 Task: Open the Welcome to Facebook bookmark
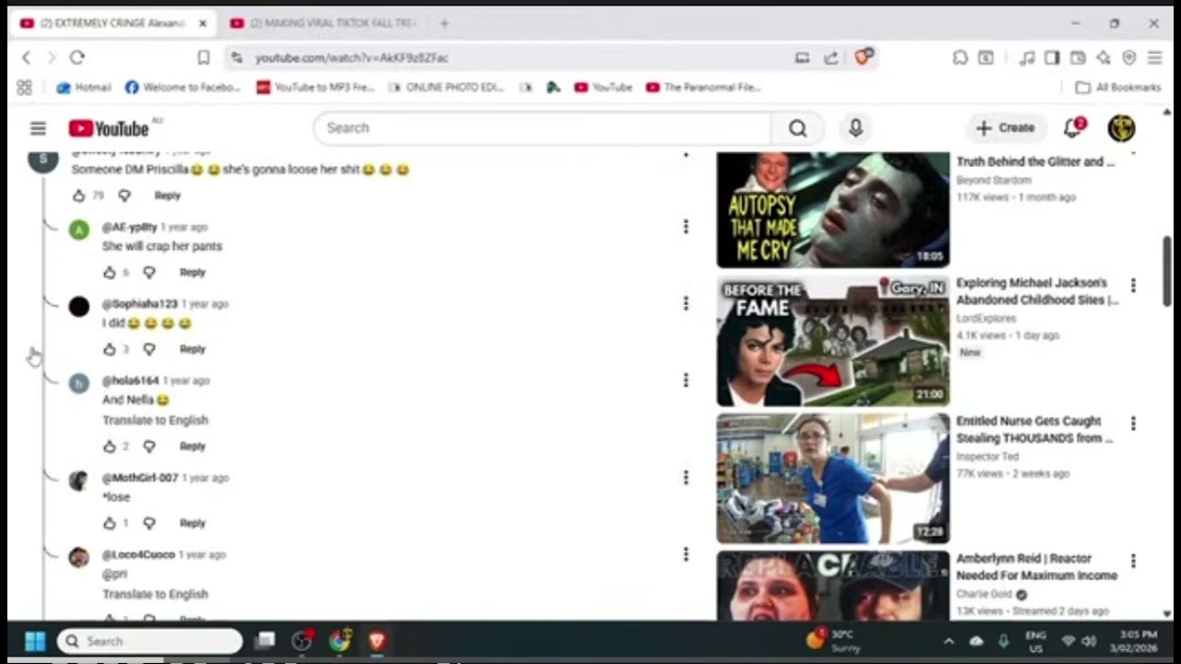coord(183,88)
